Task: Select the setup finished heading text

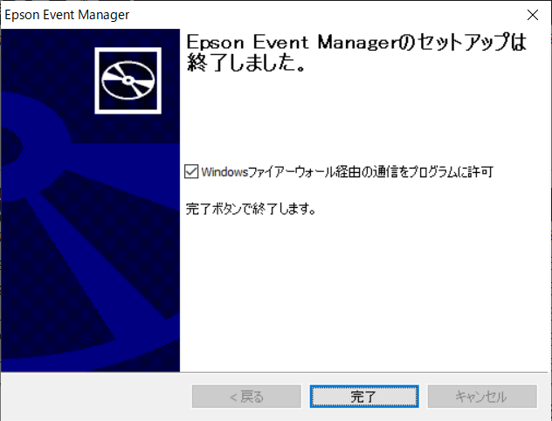Action: pyautogui.click(x=355, y=52)
